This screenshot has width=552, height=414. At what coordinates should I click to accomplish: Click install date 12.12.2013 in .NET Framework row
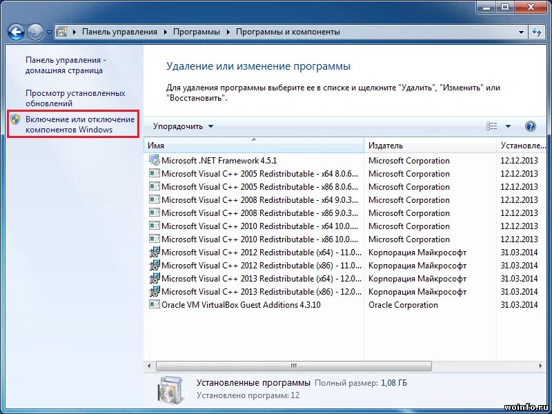[520, 161]
